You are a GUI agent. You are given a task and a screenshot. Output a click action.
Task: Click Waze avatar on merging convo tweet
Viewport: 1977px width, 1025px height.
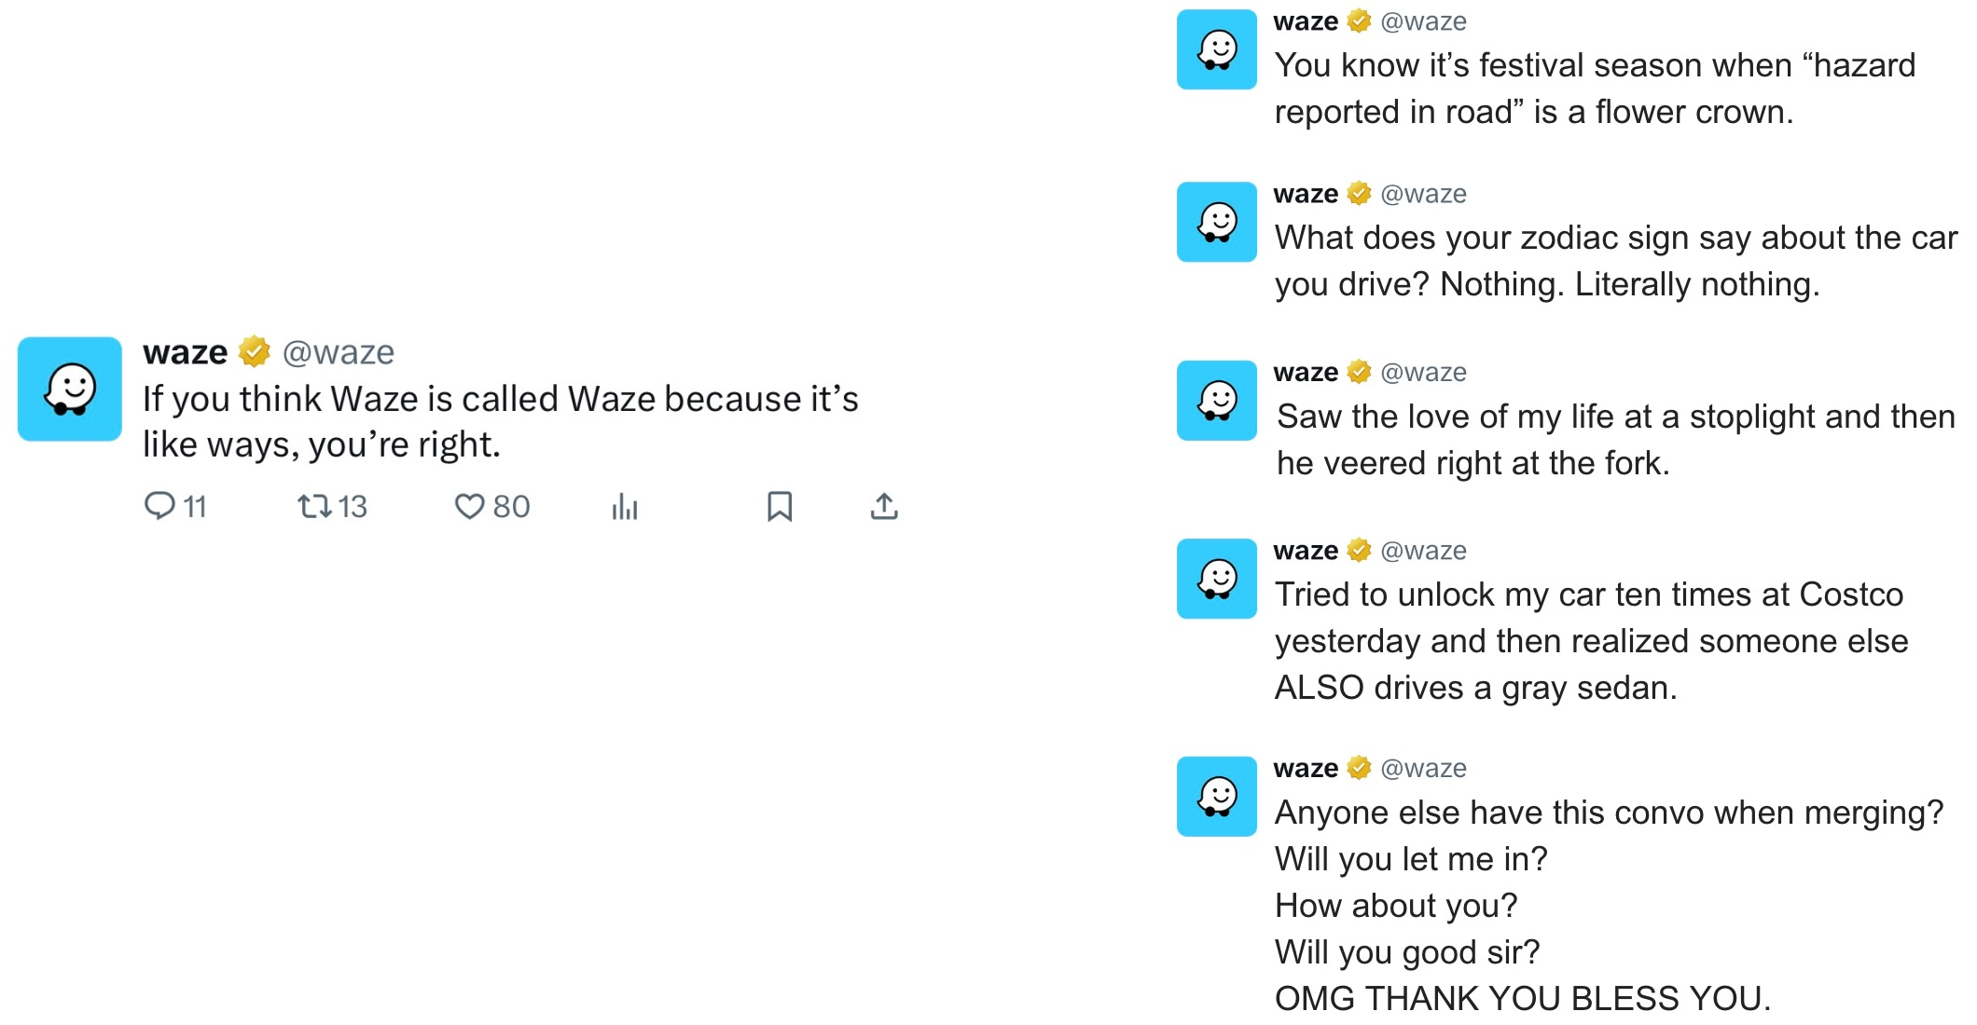tap(1217, 797)
